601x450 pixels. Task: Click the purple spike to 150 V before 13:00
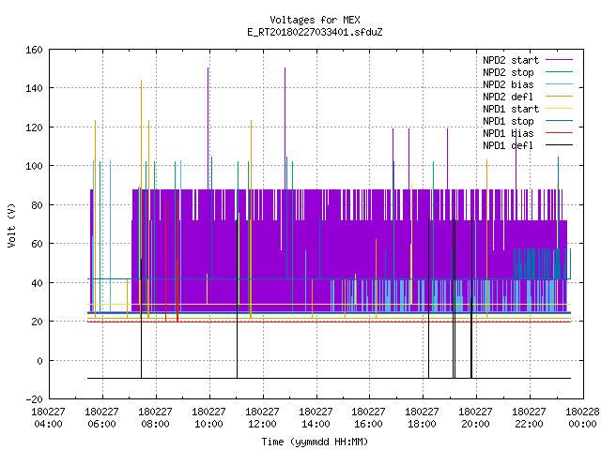pyautogui.click(x=285, y=128)
